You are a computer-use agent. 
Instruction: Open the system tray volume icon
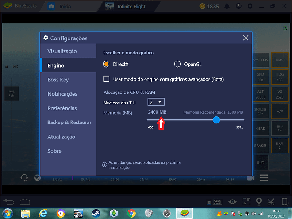coord(253,214)
